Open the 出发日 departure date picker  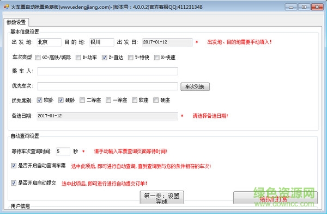point(167,42)
